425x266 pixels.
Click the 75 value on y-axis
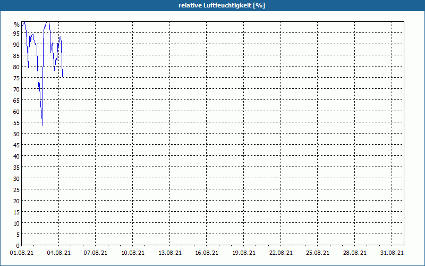click(16, 78)
